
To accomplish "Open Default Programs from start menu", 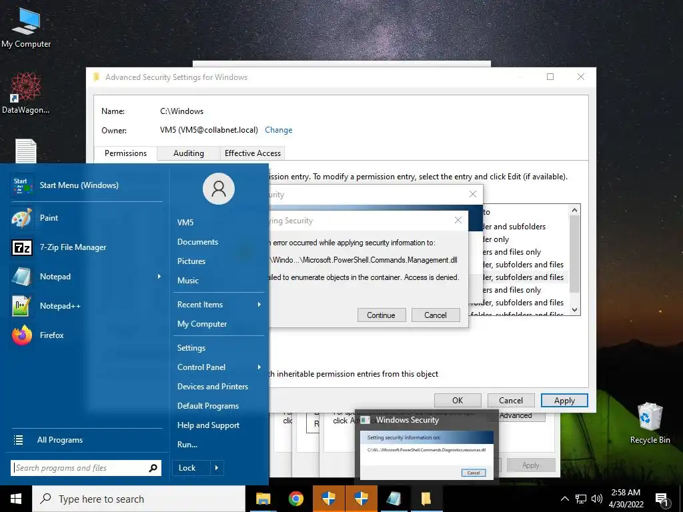I will point(208,406).
